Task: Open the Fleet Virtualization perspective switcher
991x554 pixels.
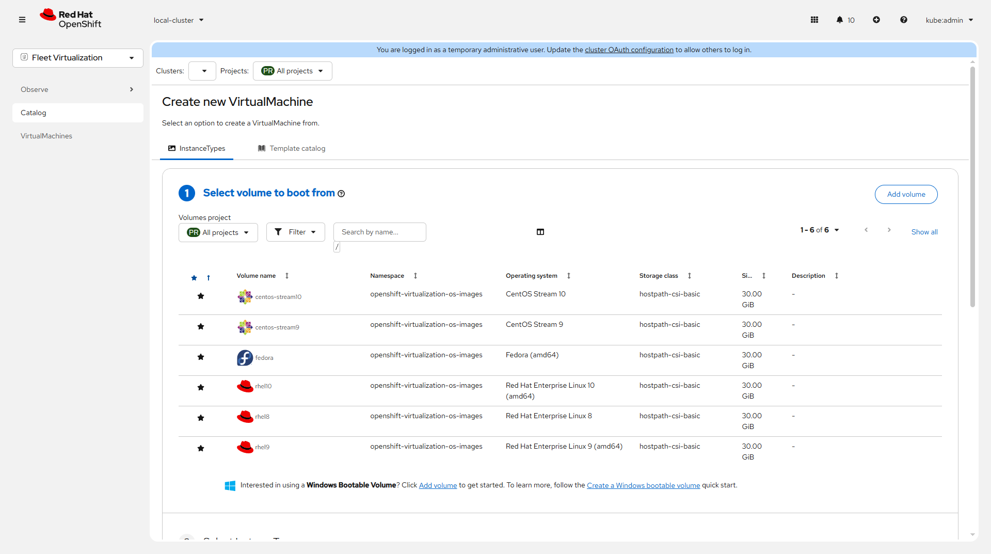Action: [78, 58]
